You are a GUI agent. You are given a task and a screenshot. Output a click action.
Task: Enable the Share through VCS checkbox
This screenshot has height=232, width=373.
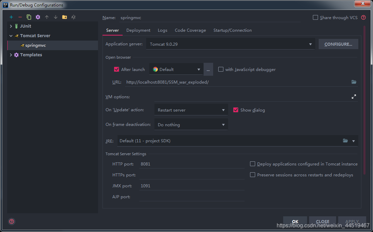point(315,17)
